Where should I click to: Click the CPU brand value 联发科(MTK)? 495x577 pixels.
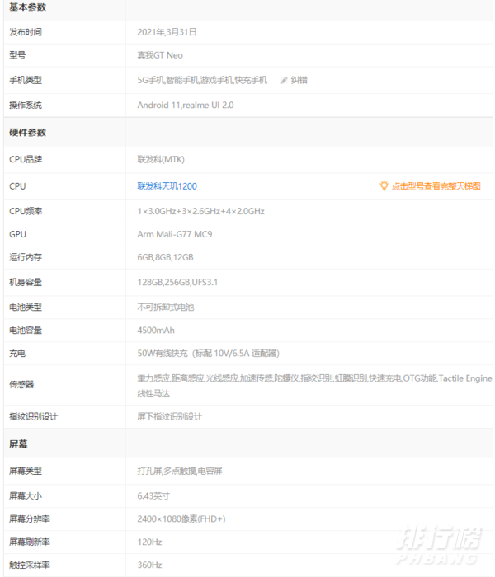coord(161,159)
